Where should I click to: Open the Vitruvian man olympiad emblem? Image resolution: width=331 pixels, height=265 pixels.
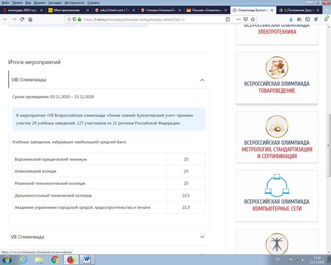point(277,243)
